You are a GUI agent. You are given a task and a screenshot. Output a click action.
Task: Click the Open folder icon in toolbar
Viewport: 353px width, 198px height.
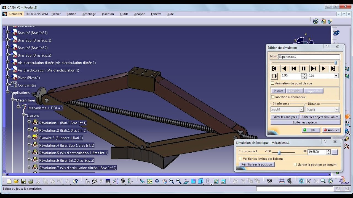(16, 181)
